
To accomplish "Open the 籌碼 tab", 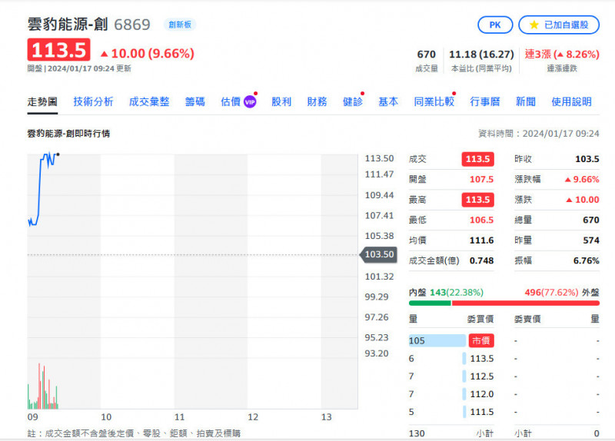I will [x=195, y=102].
